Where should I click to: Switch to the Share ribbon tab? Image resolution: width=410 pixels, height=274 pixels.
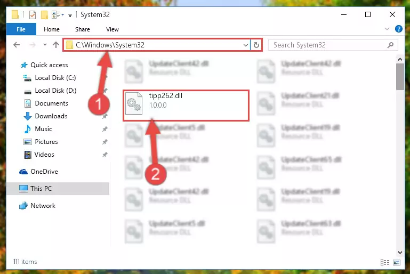pyautogui.click(x=82, y=29)
